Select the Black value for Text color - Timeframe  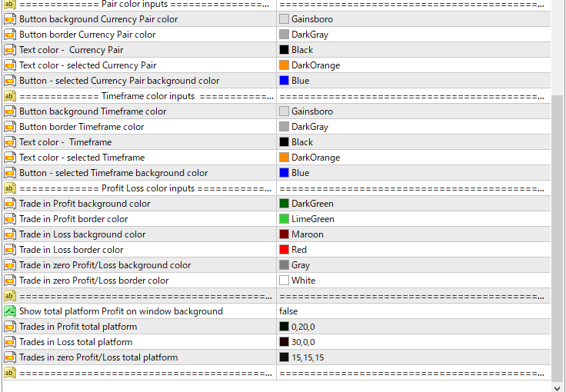point(302,142)
